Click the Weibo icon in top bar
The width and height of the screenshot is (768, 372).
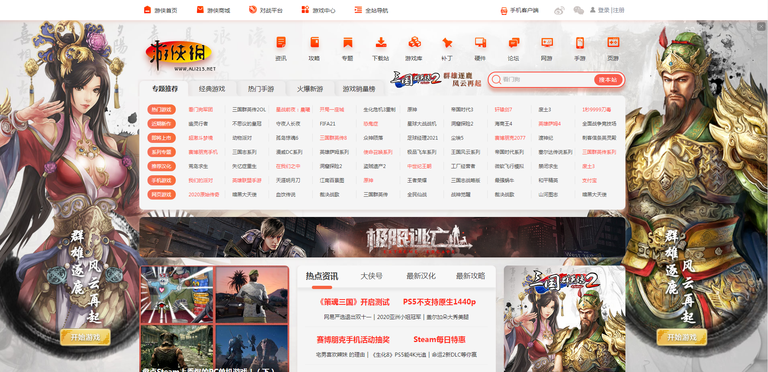coord(559,11)
